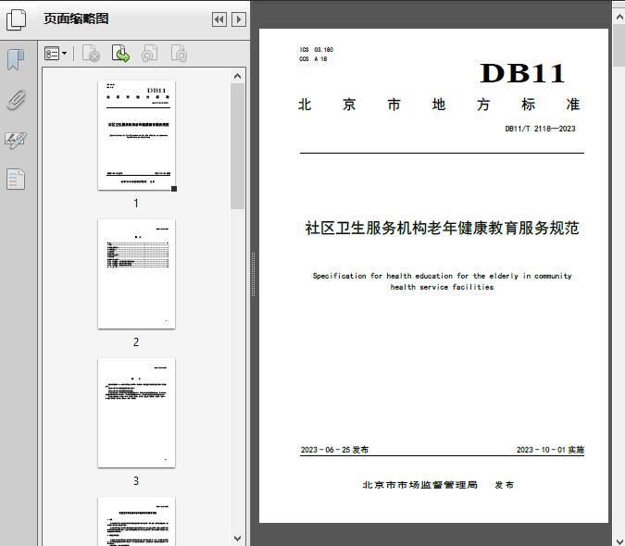This screenshot has height=546, width=625.
Task: Open the document content panel icon
Action: [x=16, y=180]
